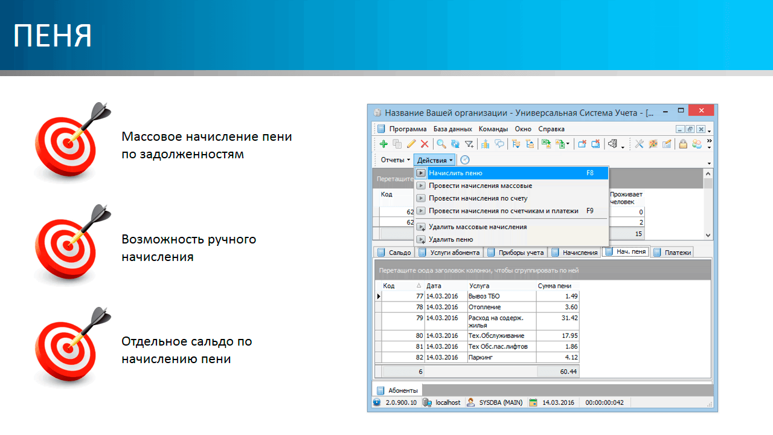The width and height of the screenshot is (773, 435).
Task: Open the Действия dropdown button
Action: click(x=434, y=160)
